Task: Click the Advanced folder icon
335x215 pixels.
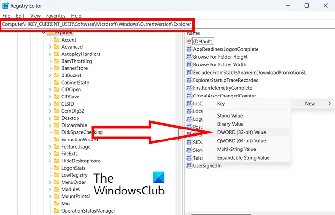Action: (56, 47)
